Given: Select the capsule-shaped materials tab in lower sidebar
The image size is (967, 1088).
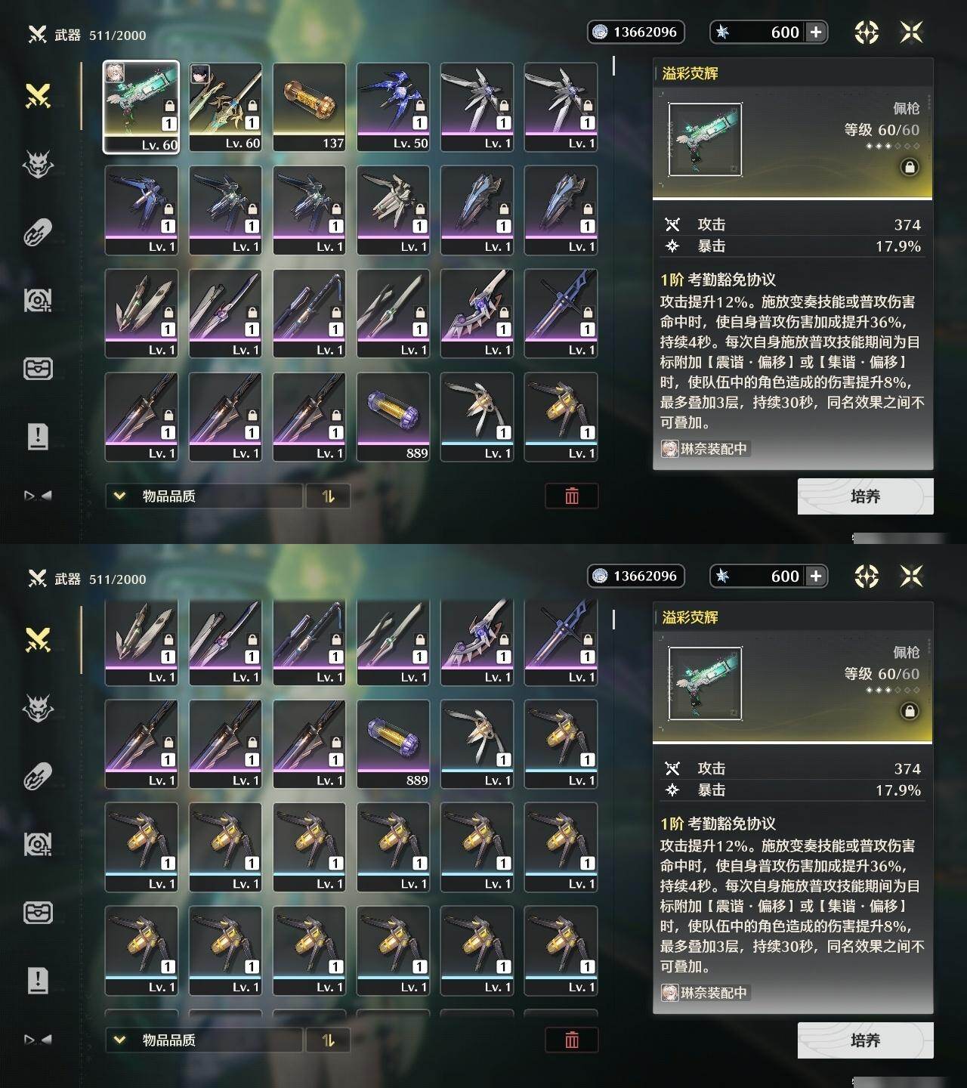Looking at the screenshot, I should click(x=38, y=776).
